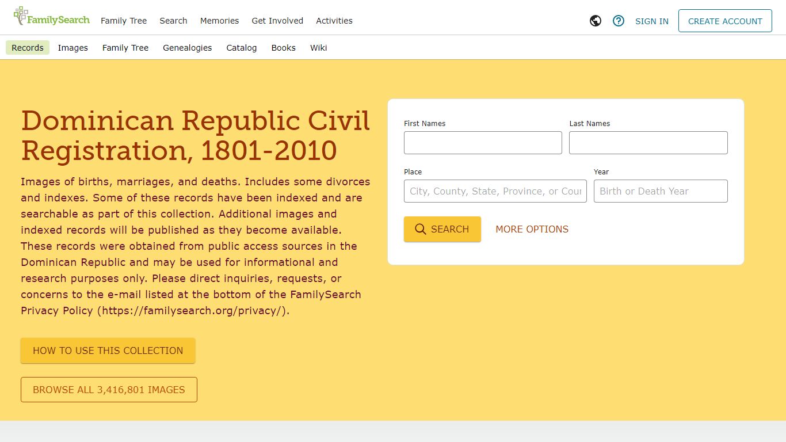Switch to the Wiki tab
The width and height of the screenshot is (786, 442).
319,48
